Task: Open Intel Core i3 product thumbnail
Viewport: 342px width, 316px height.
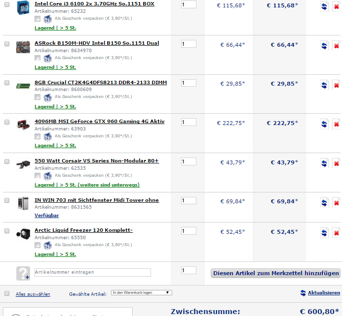Action: click(x=23, y=7)
